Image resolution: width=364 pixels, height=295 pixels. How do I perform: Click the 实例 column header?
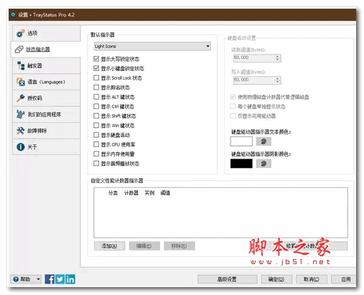tap(149, 193)
